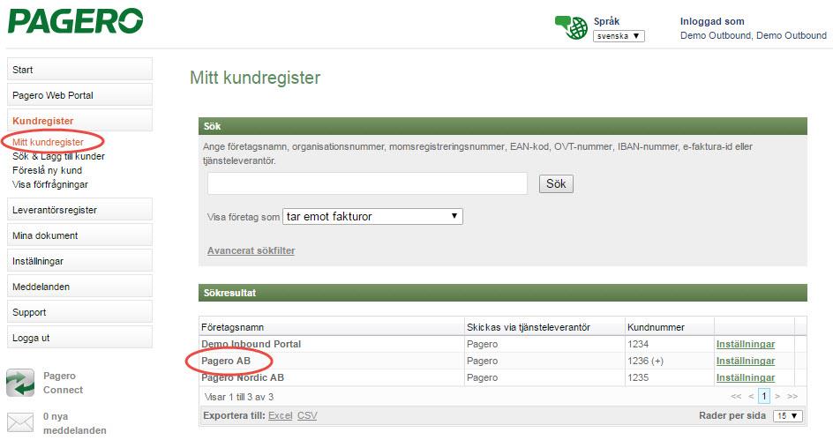Export results to Excel

point(280,415)
